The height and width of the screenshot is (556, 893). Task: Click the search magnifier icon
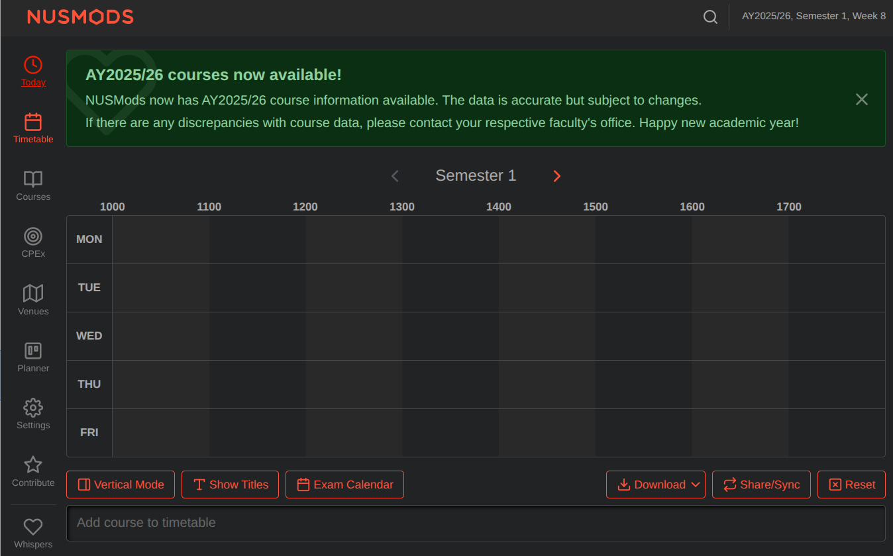click(x=710, y=17)
